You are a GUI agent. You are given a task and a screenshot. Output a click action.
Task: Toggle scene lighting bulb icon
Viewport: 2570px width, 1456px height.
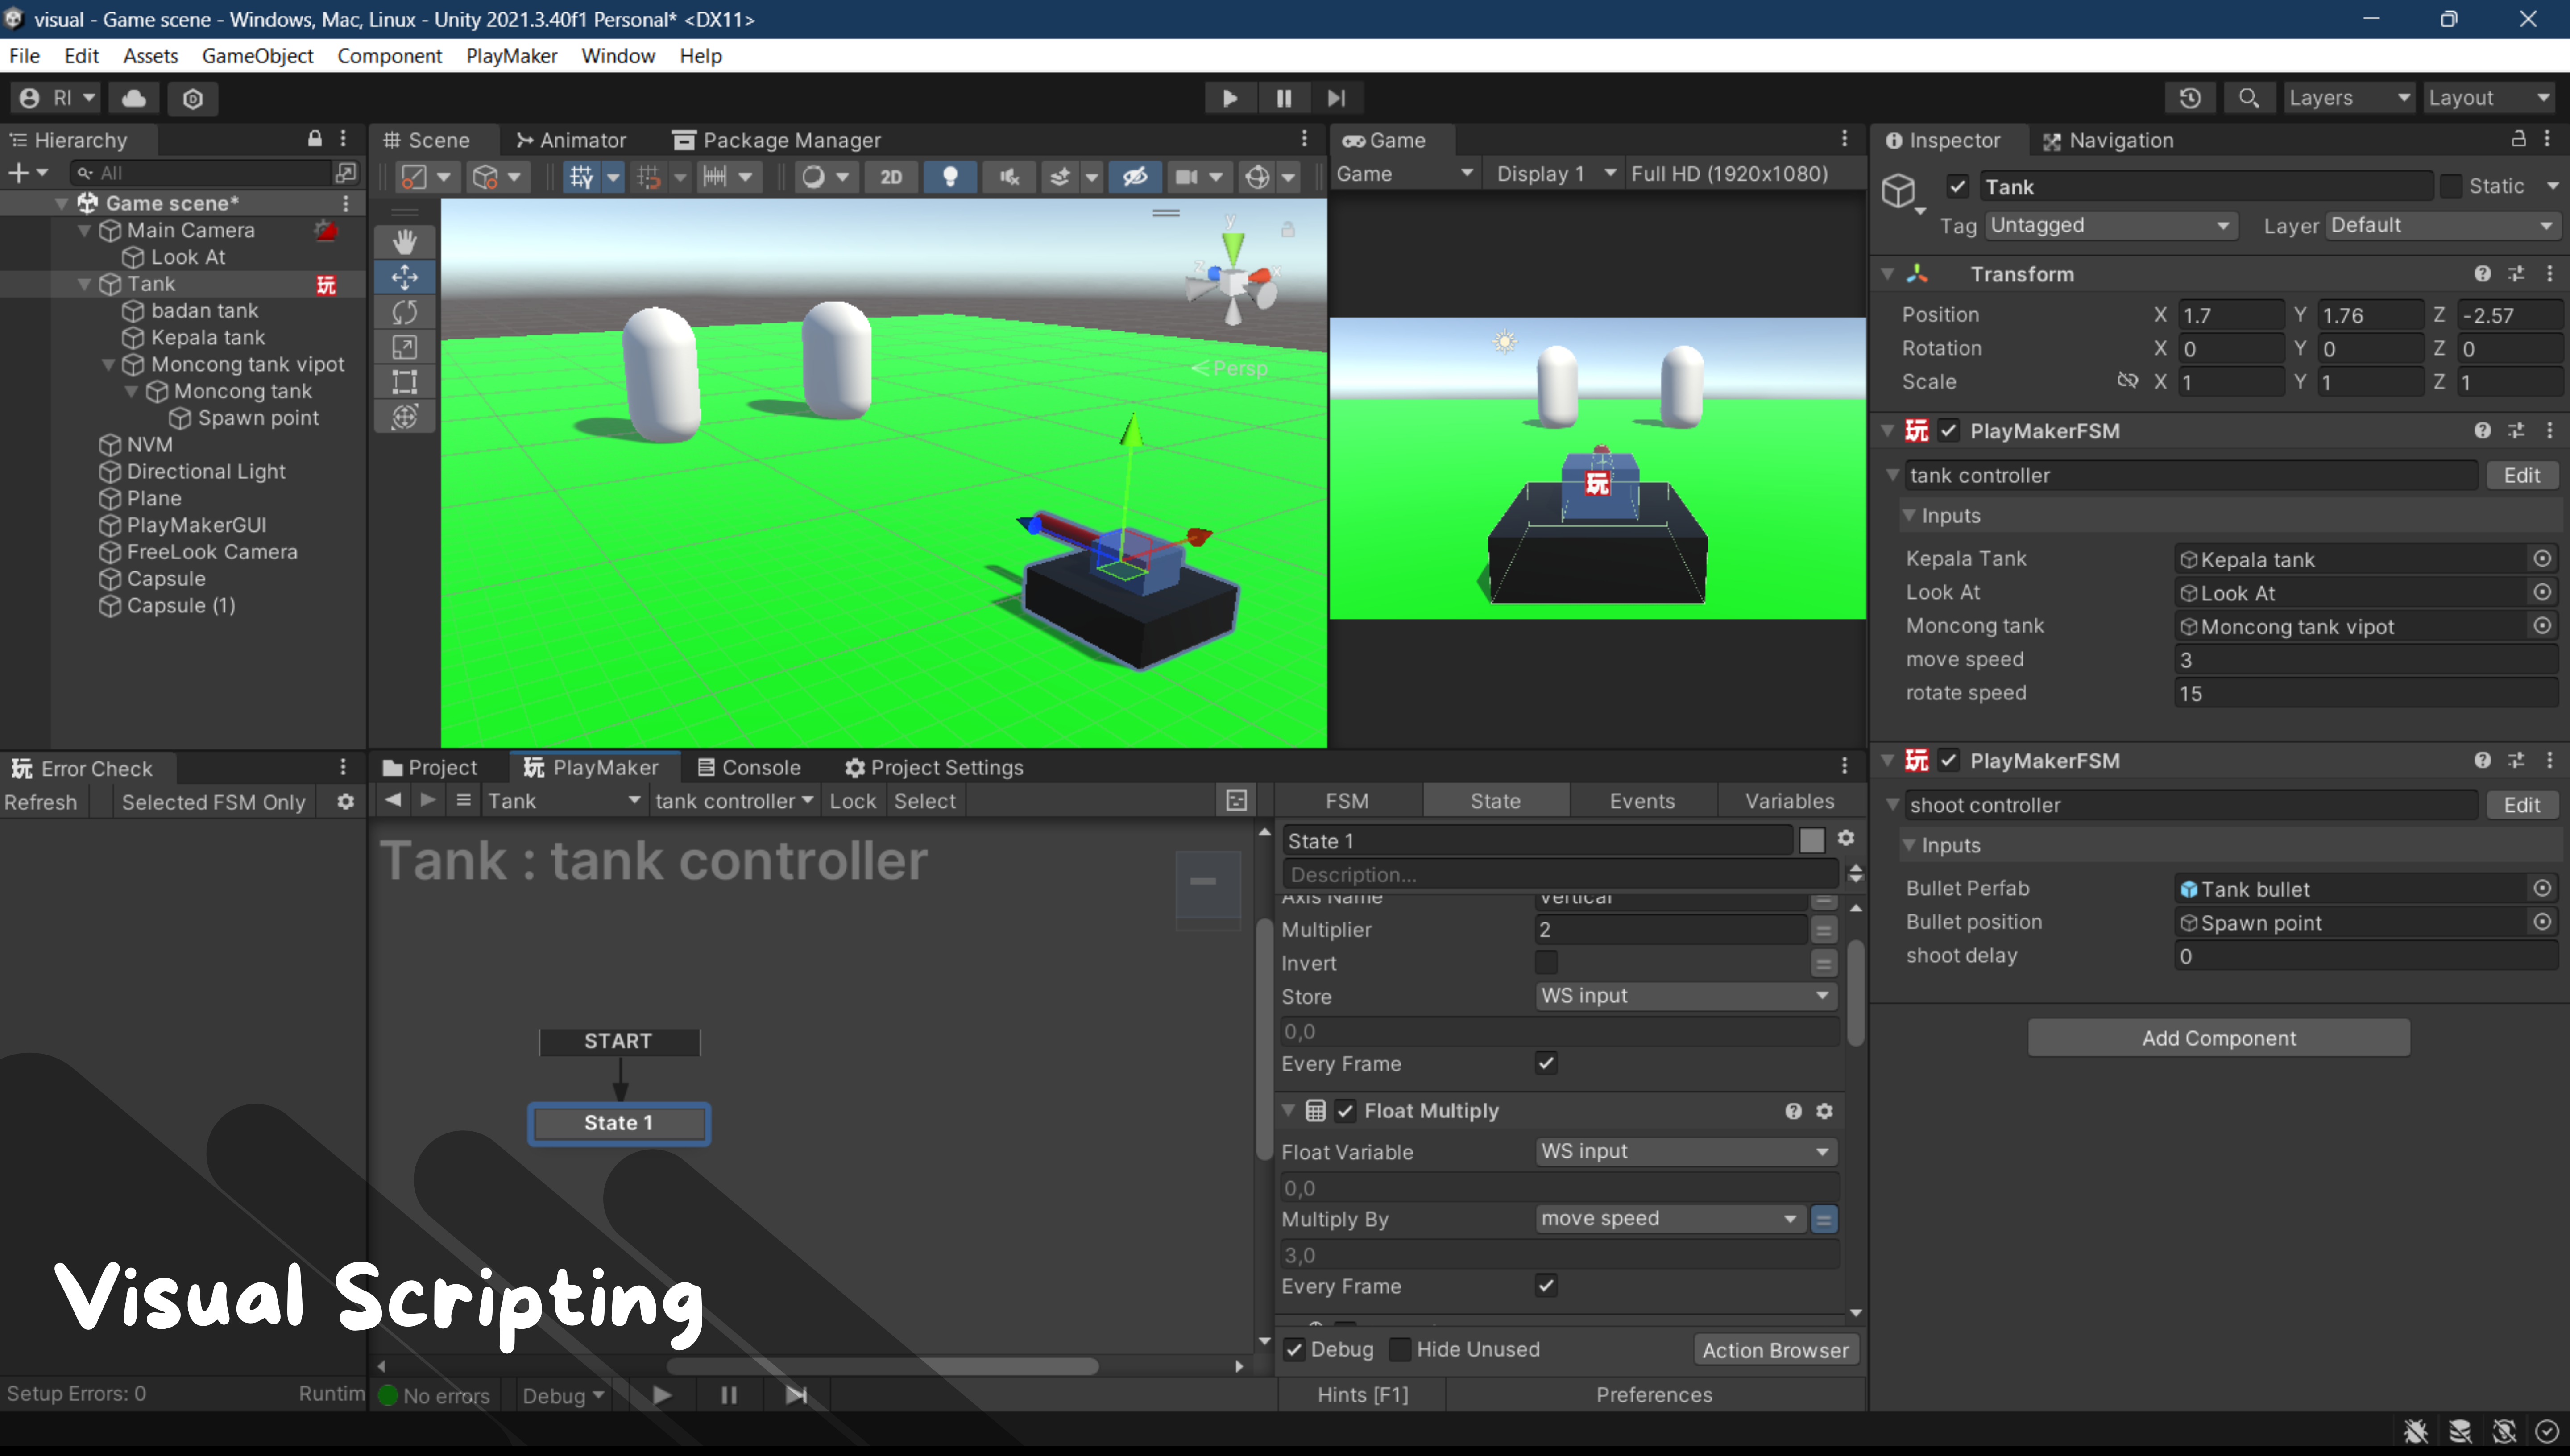(949, 177)
